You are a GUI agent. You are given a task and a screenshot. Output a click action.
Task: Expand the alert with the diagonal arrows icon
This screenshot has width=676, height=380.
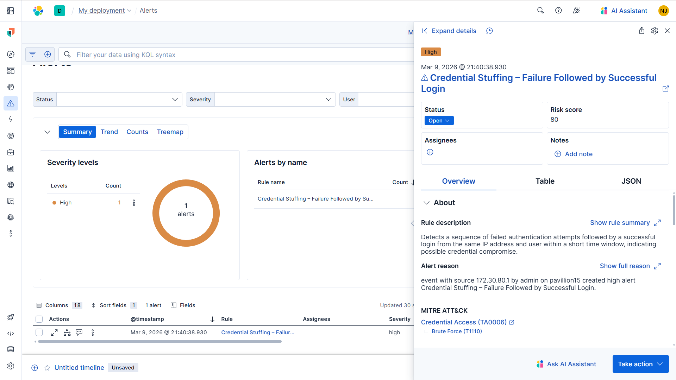pos(54,332)
